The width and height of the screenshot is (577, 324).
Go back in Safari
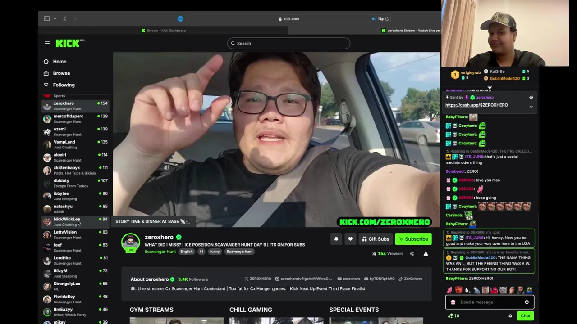coord(64,18)
